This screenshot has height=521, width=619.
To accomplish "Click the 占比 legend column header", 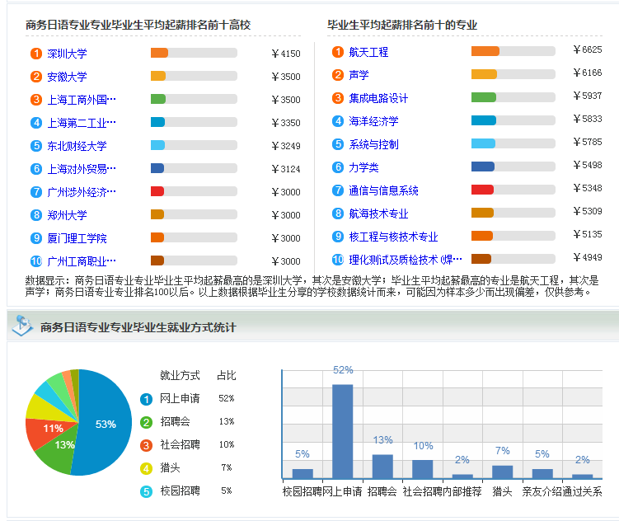I will [x=226, y=375].
